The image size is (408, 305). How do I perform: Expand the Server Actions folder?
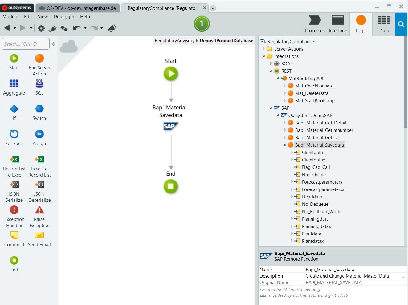click(x=264, y=49)
